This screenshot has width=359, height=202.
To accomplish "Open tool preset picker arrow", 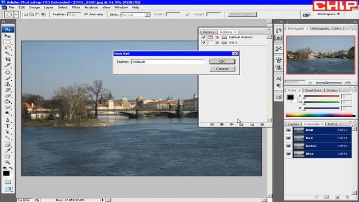I will pos(16,15).
